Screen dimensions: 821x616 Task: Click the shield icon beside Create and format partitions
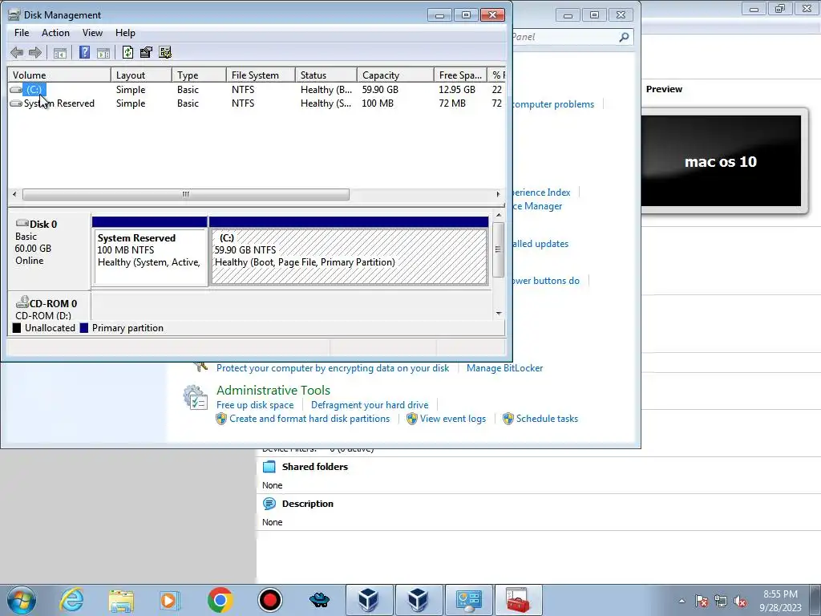point(221,419)
